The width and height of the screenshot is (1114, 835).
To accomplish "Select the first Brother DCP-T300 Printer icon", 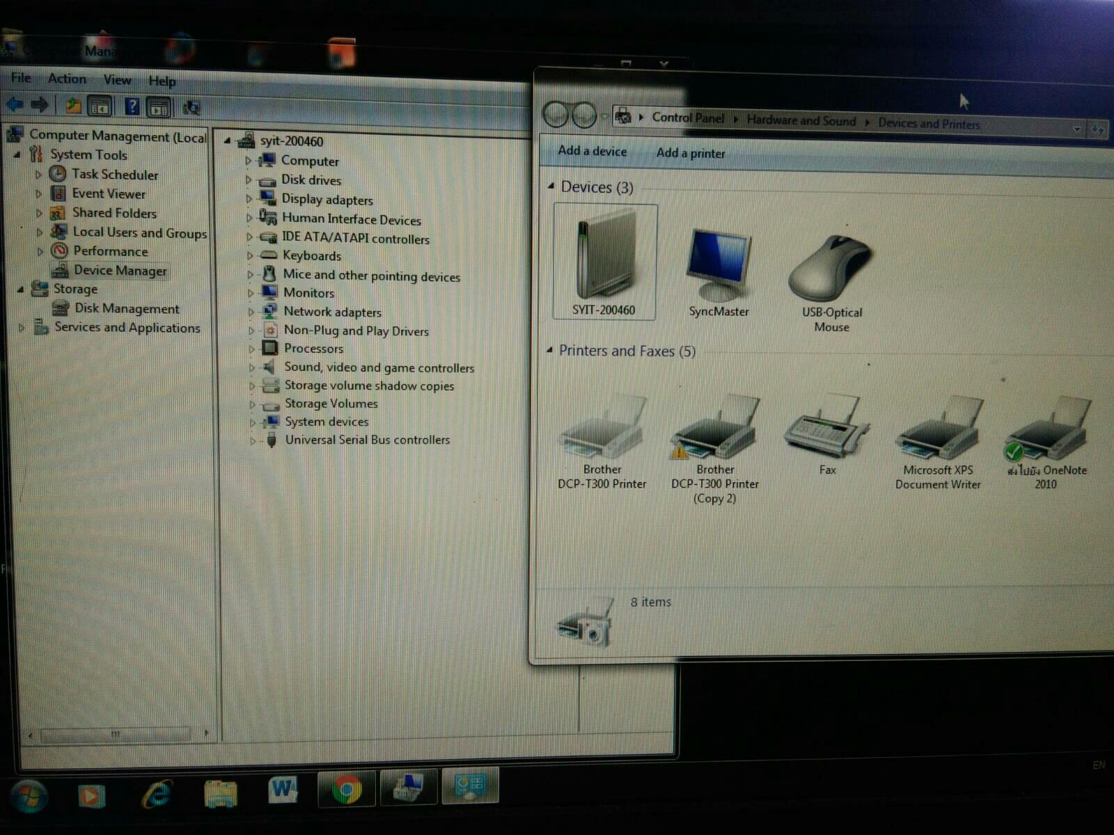I will click(602, 442).
